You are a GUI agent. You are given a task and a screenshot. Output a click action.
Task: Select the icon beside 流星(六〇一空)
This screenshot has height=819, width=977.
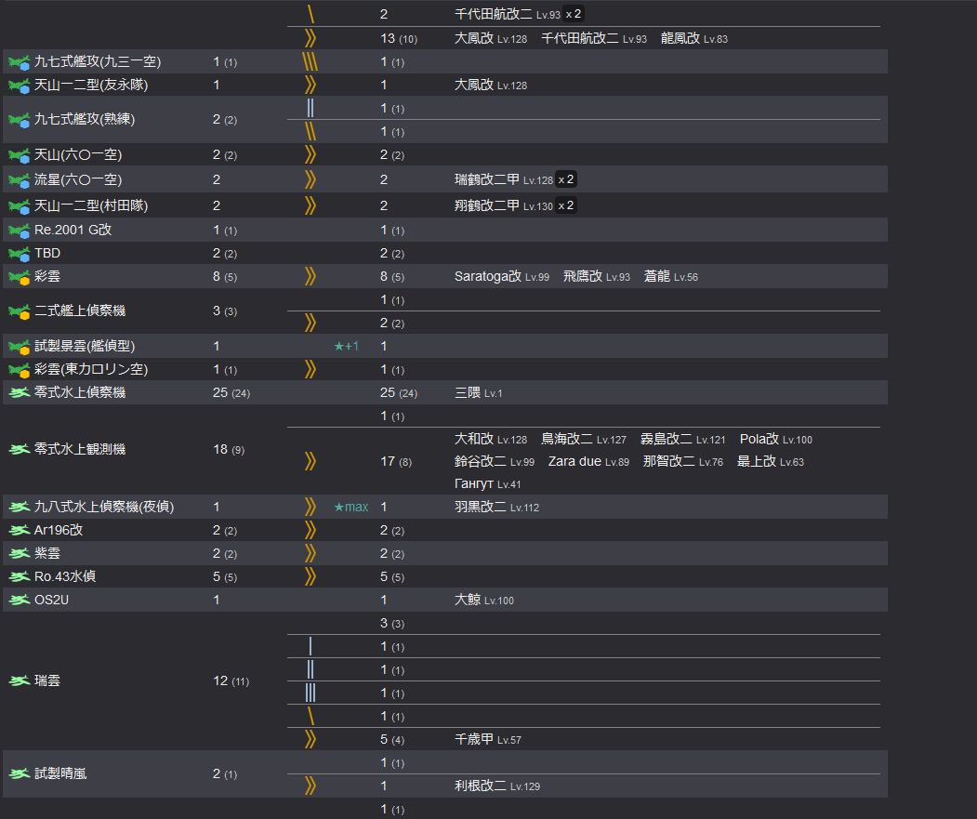tap(20, 180)
